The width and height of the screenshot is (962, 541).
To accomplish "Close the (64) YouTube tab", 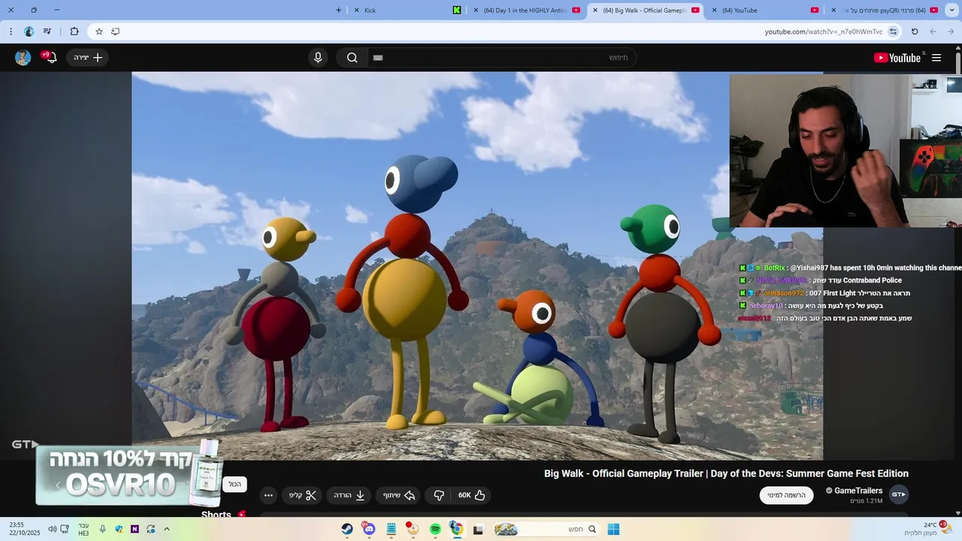I will tap(714, 11).
